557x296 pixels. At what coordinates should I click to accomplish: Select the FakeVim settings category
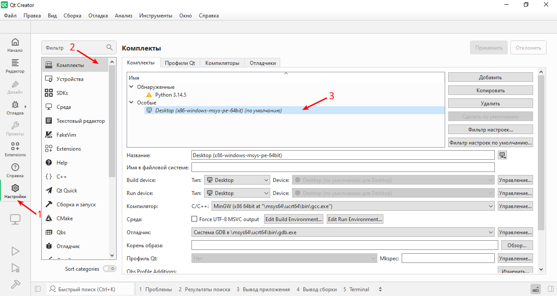[x=75, y=135]
